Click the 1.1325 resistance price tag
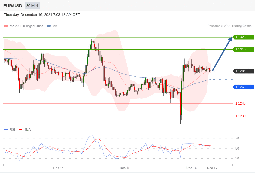 pyautogui.click(x=244, y=37)
